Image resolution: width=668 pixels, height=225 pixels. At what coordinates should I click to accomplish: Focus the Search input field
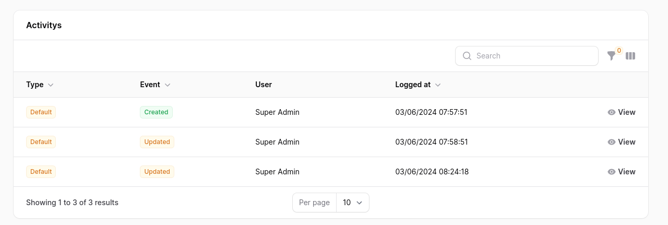(532, 56)
